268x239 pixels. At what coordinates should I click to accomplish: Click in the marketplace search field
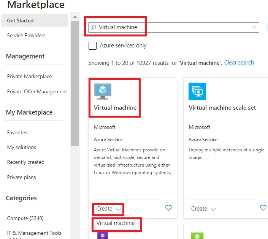(x=174, y=27)
